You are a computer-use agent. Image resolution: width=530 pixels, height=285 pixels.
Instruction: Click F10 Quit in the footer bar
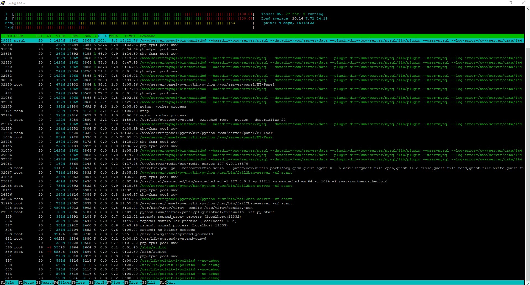point(168,283)
